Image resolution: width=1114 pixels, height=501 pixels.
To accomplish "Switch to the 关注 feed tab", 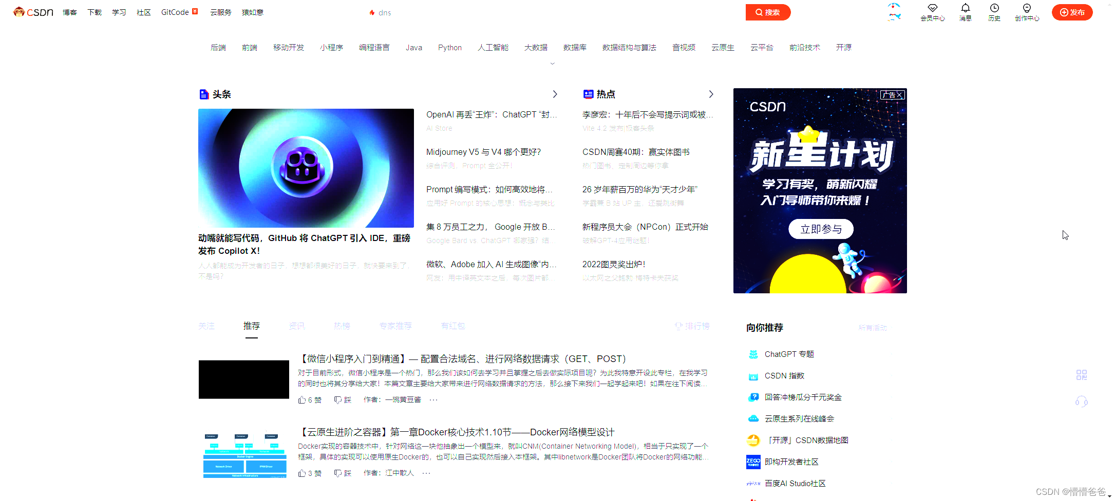I will 206,326.
